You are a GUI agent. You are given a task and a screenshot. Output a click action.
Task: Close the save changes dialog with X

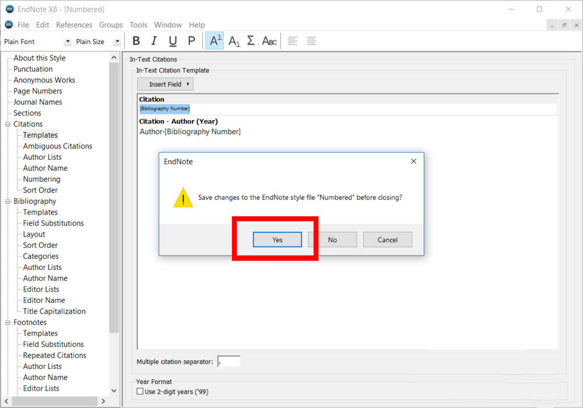pos(413,161)
